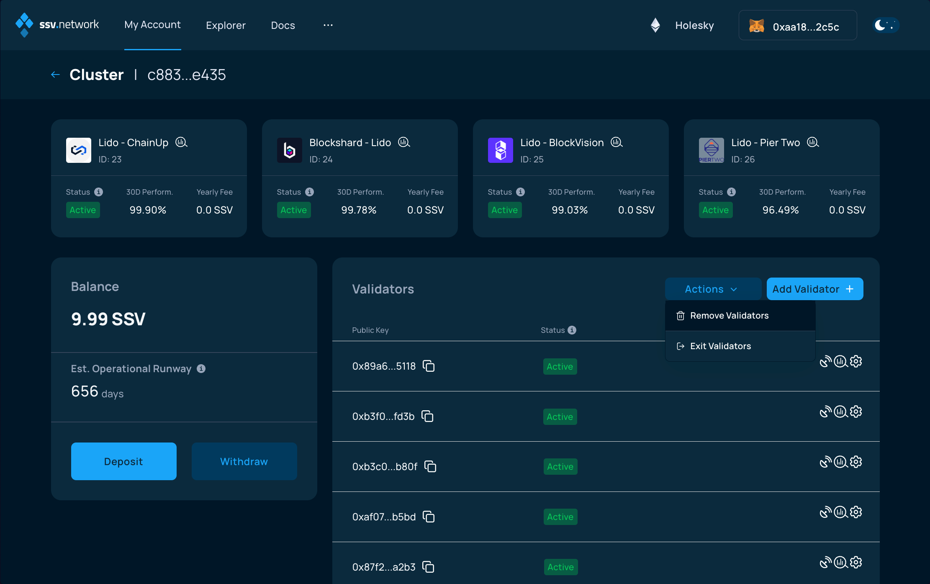This screenshot has height=584, width=930.
Task: Click Lido - Pier Two operator name
Action: [766, 142]
